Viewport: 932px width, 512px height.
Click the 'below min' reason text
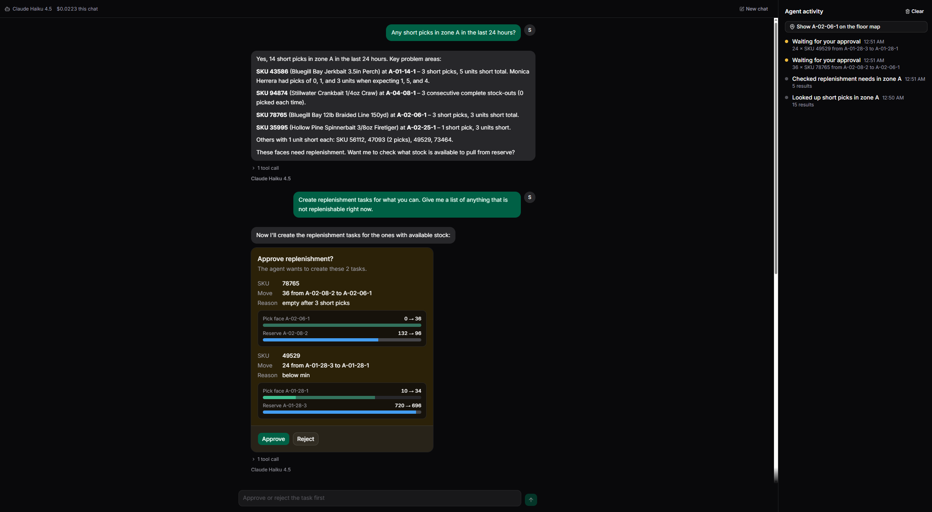click(x=296, y=375)
